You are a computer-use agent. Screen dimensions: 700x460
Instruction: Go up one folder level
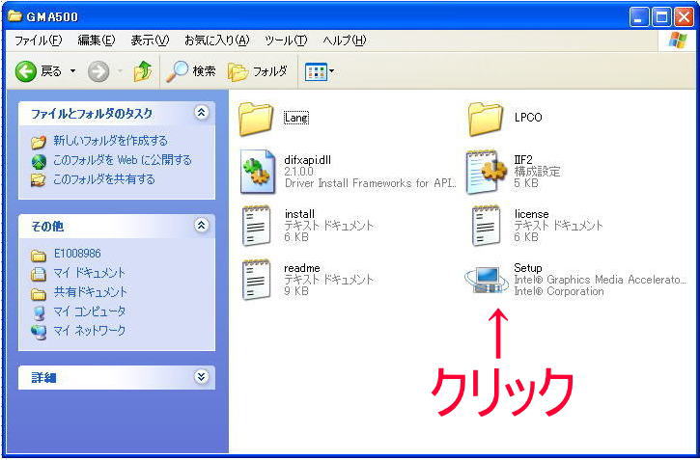(x=143, y=71)
